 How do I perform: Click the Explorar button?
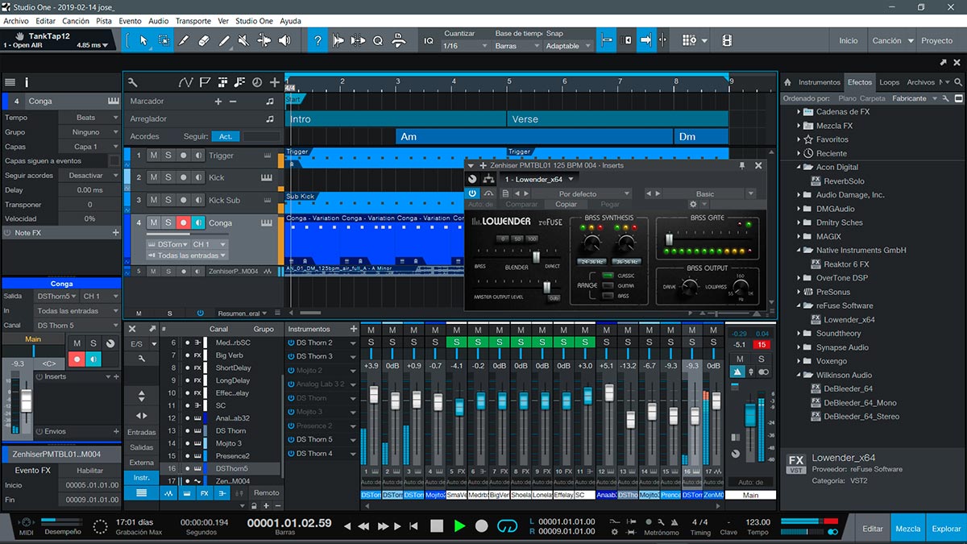[x=946, y=529]
